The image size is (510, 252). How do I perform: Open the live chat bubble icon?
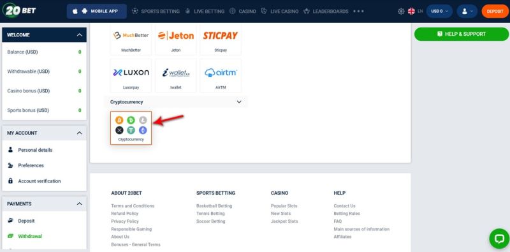tap(499, 239)
